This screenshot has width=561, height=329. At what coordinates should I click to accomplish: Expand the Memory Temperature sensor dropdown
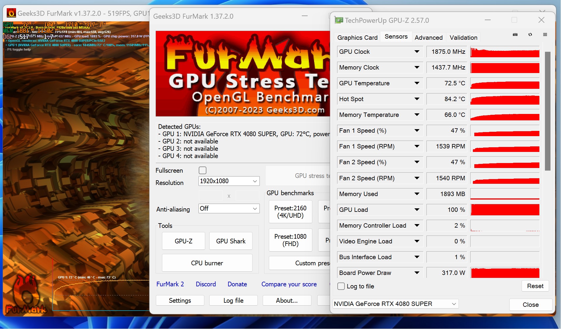(417, 115)
